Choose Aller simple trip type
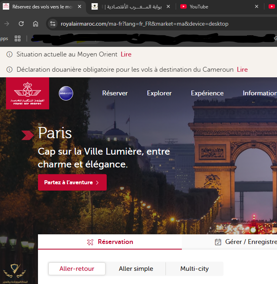This screenshot has width=277, height=284. [136, 269]
